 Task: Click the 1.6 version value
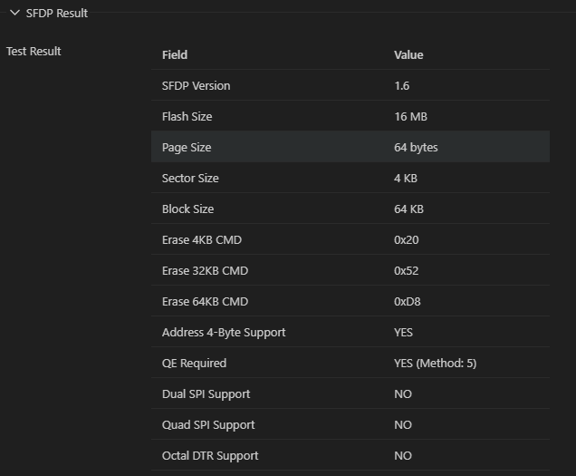click(402, 85)
